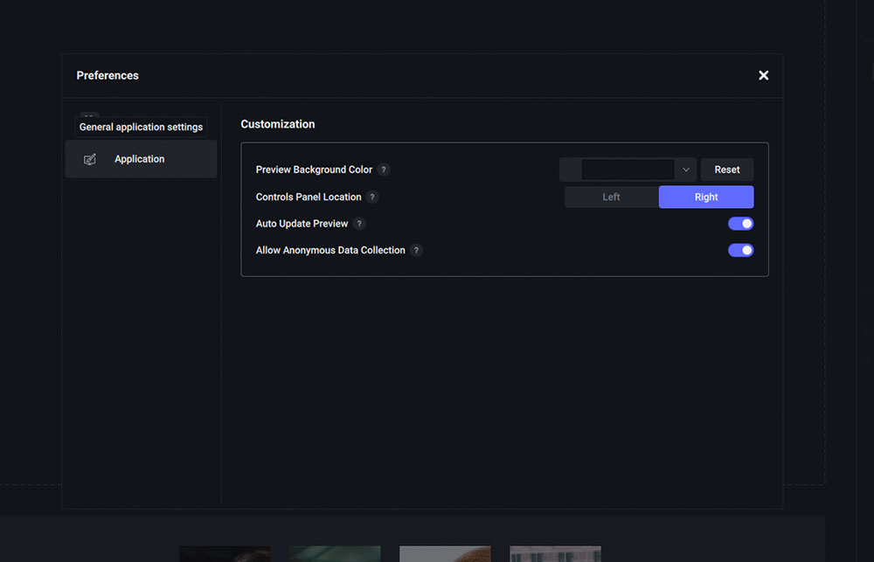Click the Auto Update Preview label
Image resolution: width=874 pixels, height=562 pixels.
[x=302, y=224]
